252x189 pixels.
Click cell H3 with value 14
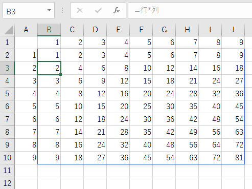[187, 68]
